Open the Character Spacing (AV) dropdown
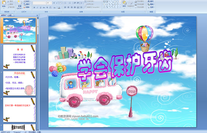 coord(51,7)
